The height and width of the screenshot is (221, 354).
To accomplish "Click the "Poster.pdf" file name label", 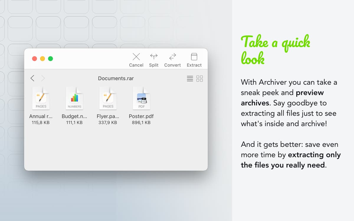I will click(x=141, y=116).
